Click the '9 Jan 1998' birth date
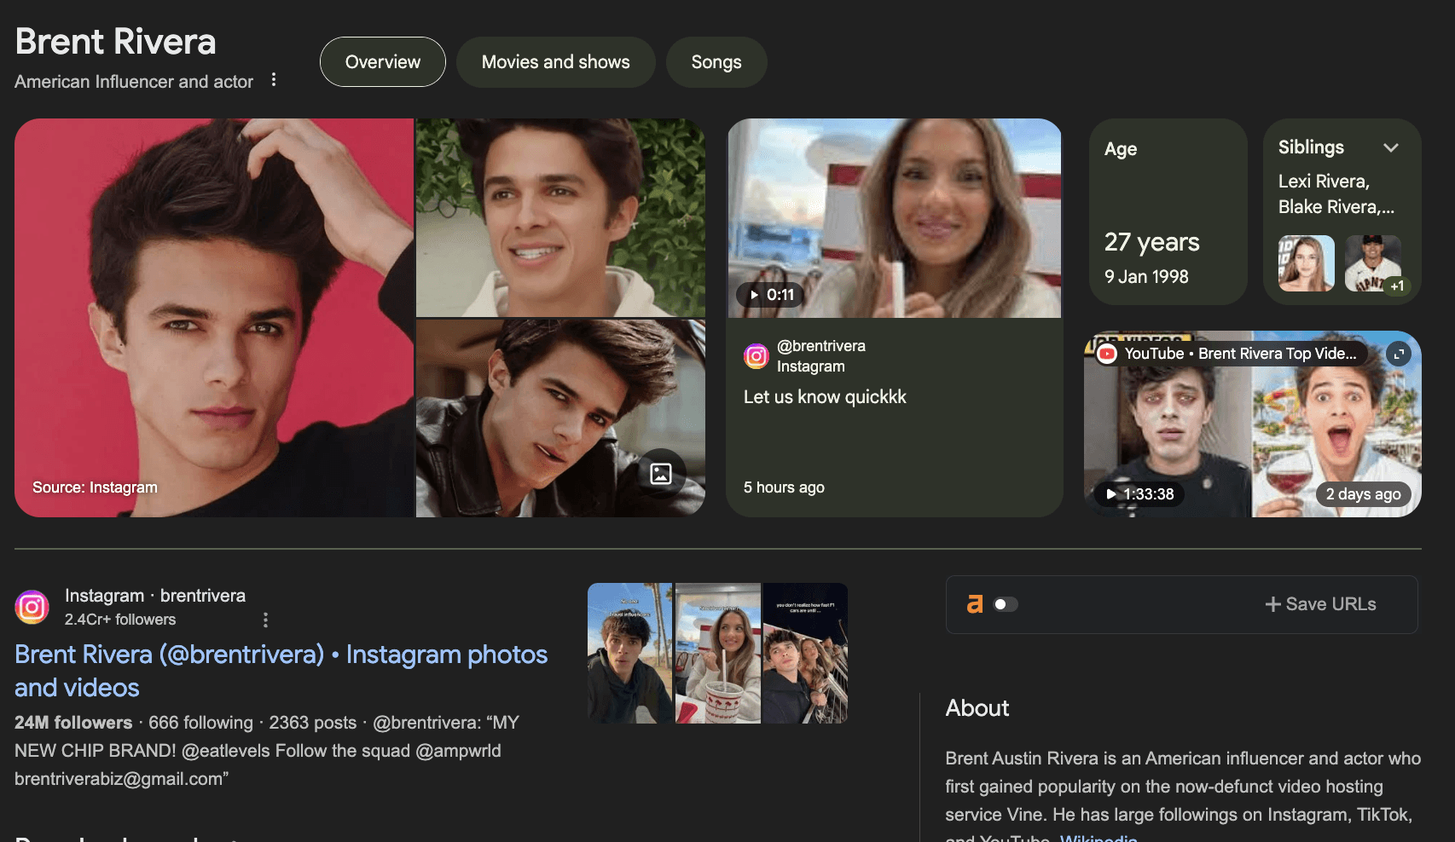Screen dimensions: 1455x842 coord(1146,277)
